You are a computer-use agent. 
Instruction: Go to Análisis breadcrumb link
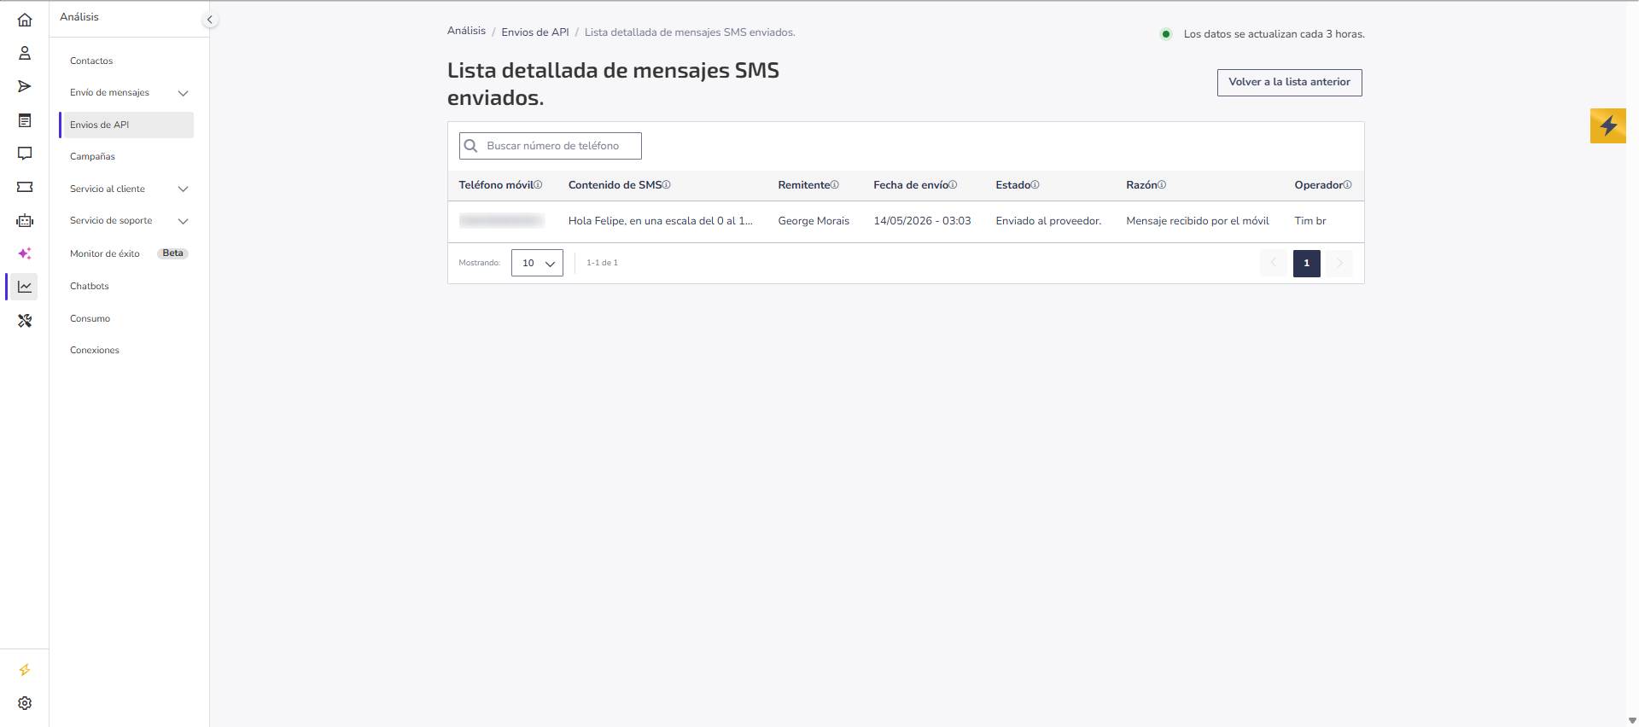click(x=466, y=31)
